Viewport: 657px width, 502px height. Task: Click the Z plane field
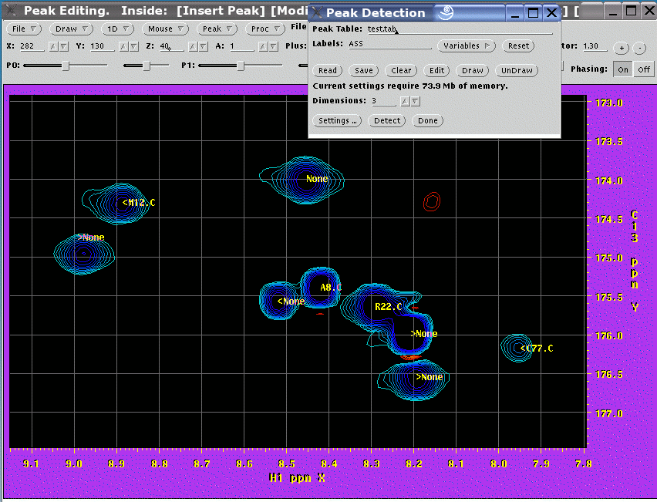171,46
